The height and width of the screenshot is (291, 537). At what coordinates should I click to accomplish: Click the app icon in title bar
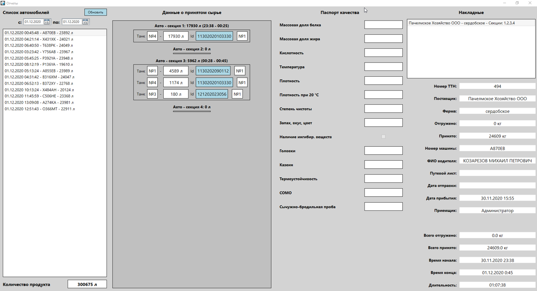click(x=3, y=3)
